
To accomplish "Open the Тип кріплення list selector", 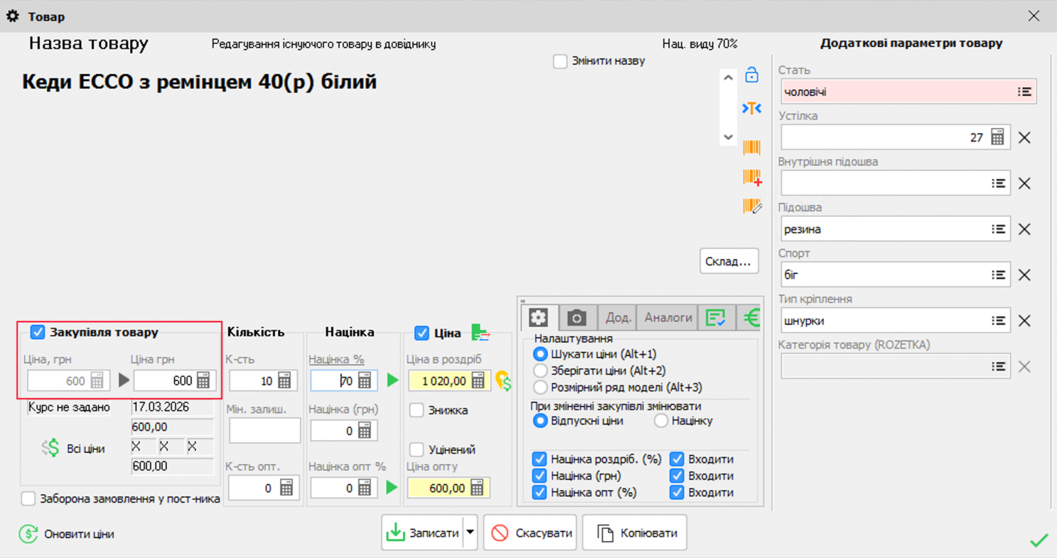I will click(x=998, y=321).
